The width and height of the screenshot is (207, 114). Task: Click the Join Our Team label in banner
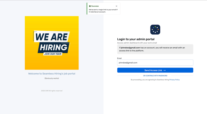53,54
